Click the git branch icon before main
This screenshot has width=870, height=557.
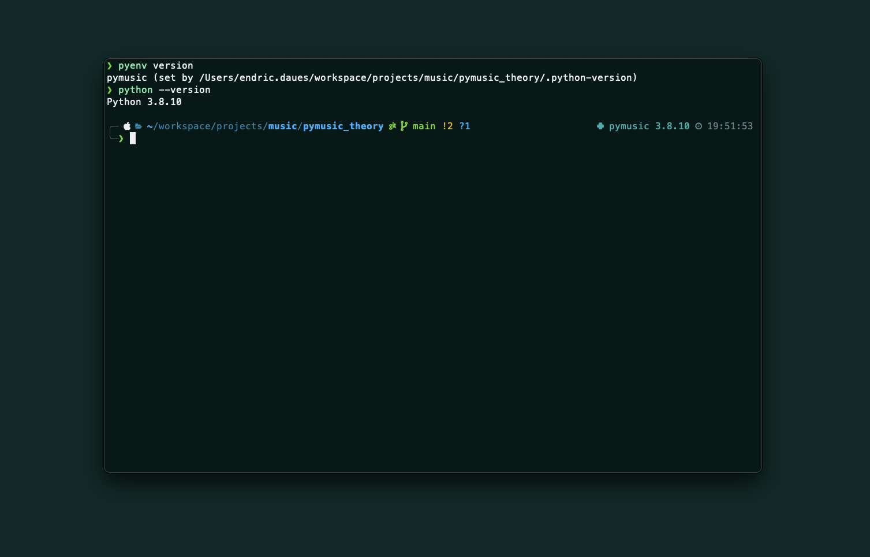point(404,126)
